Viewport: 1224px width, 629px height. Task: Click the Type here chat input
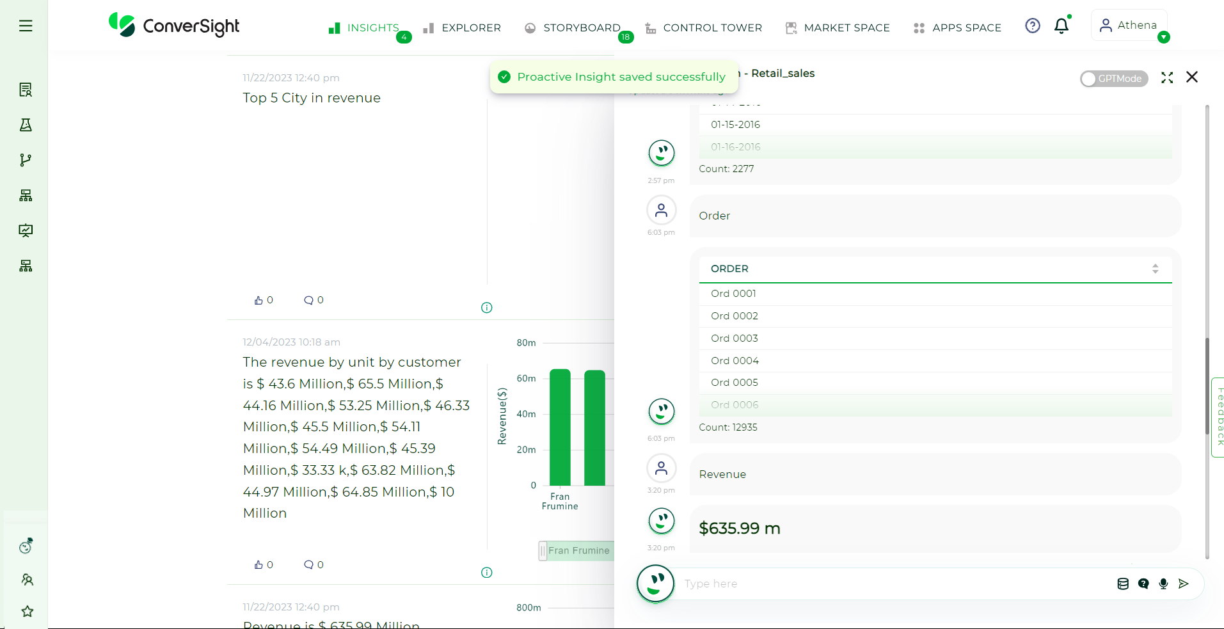tap(896, 584)
